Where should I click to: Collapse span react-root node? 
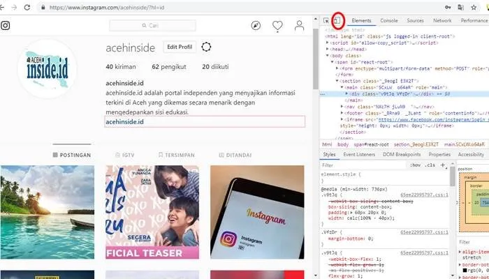(x=333, y=62)
